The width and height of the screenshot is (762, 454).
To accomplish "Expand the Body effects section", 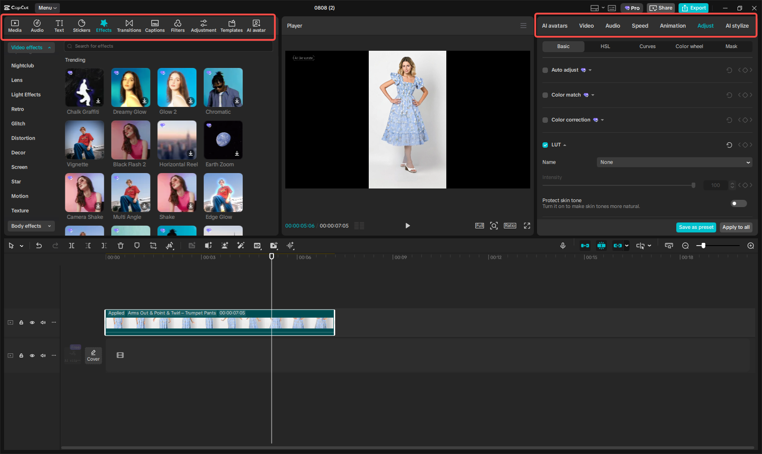I will [x=31, y=226].
